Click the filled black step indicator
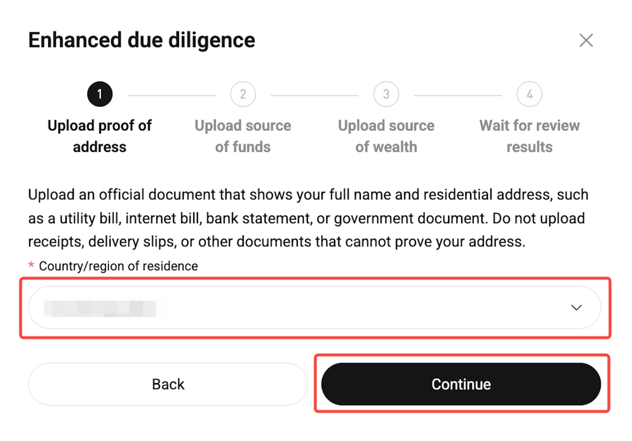 tap(100, 94)
